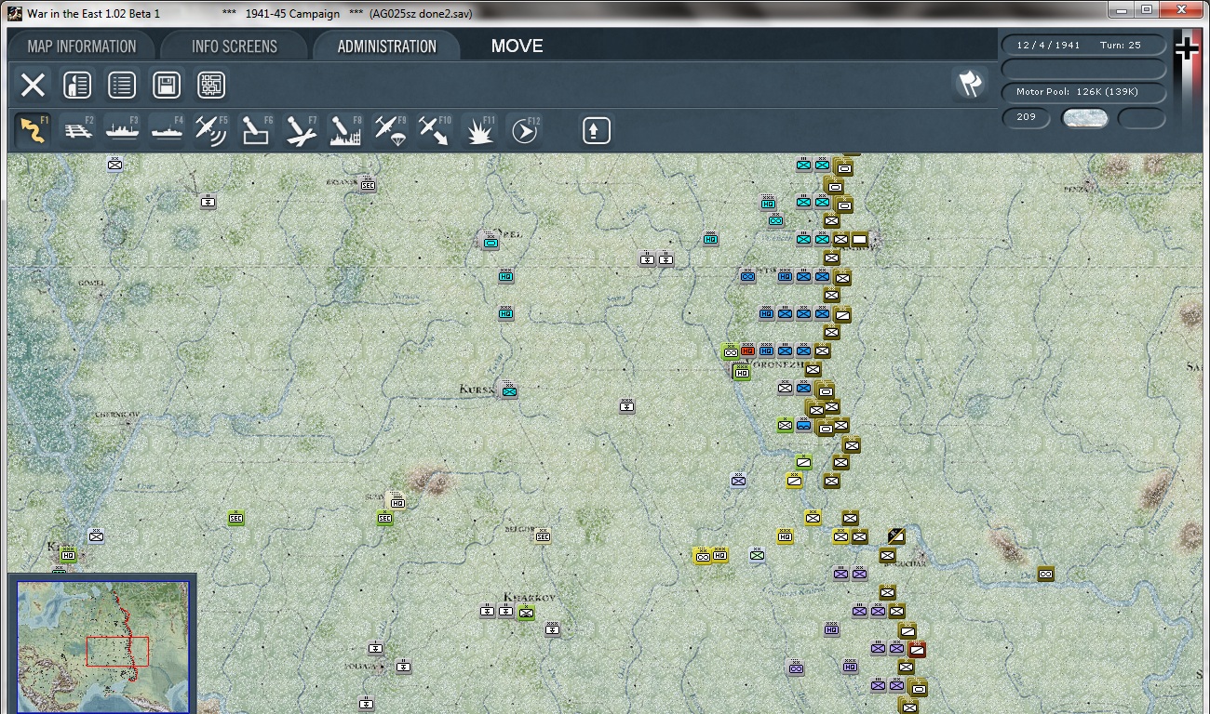The height and width of the screenshot is (714, 1210).
Task: Click the X exit icon in Administration bar
Action: click(33, 86)
